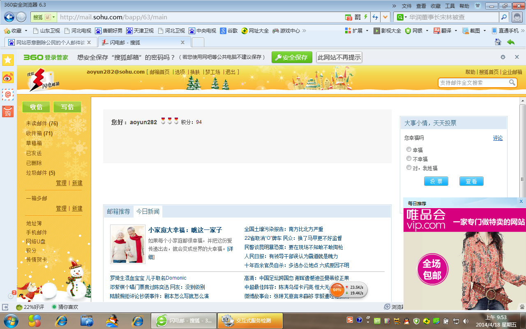Screen dimensions: 526x329
Task: Click the 查看 poll results button
Action: click(471, 181)
